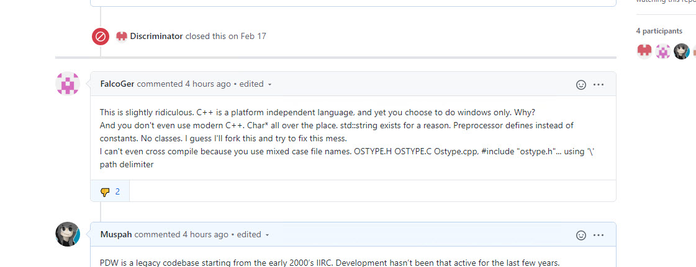The height and width of the screenshot is (267, 696).
Task: Open the FalcoGer username link
Action: 117,84
